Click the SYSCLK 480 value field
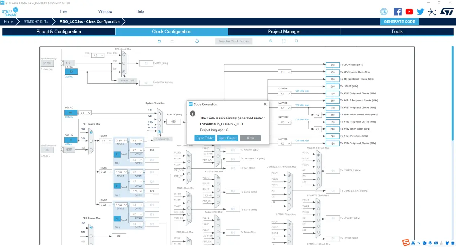Screen dimensions: 456x247 pos(173,122)
